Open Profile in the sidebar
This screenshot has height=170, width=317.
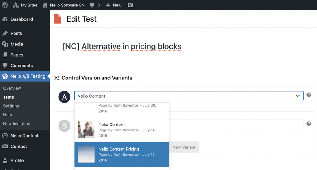[25, 160]
